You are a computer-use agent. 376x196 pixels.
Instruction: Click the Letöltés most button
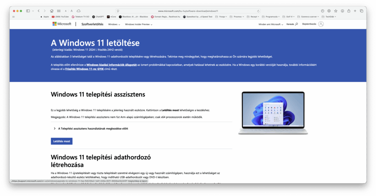pos(62,141)
